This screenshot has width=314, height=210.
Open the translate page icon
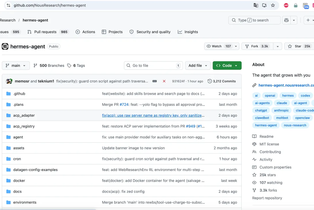point(256,6)
